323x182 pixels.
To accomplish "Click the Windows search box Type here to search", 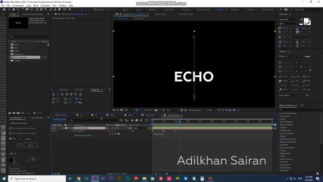I will click(x=37, y=178).
